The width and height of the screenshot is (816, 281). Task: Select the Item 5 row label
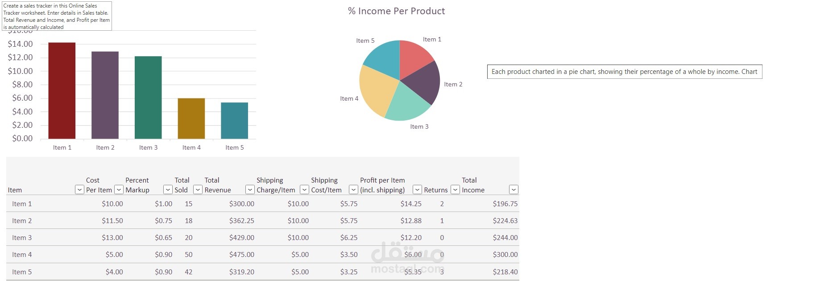pyautogui.click(x=21, y=271)
